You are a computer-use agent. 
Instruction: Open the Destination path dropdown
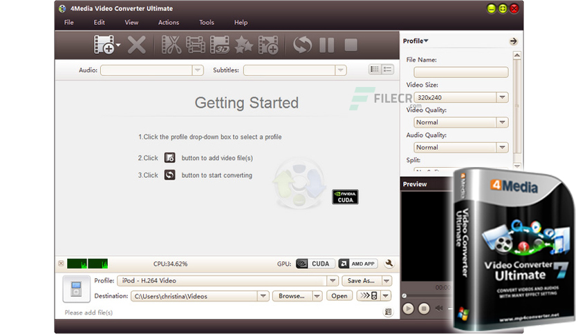click(263, 296)
